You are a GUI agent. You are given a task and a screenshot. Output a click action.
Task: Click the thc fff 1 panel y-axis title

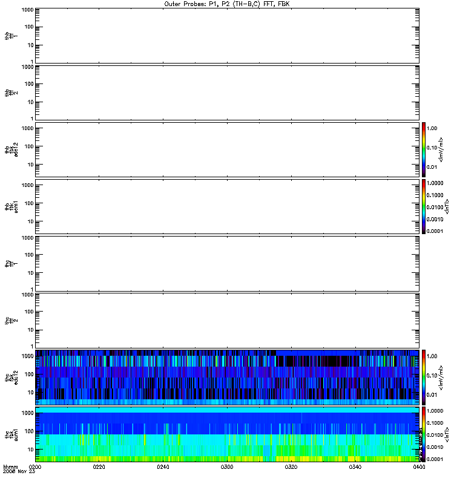(11, 264)
